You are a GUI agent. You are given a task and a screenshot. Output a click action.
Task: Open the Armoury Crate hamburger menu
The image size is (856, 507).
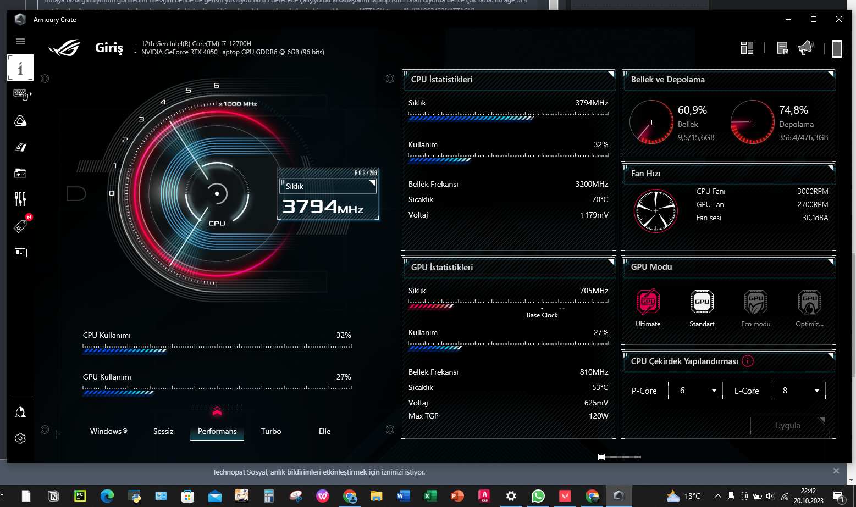pos(20,41)
